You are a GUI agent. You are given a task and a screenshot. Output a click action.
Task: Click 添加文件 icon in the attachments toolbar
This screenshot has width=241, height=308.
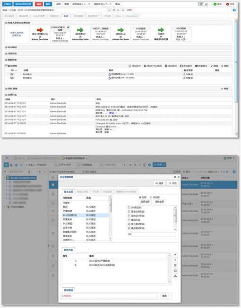[134, 66]
